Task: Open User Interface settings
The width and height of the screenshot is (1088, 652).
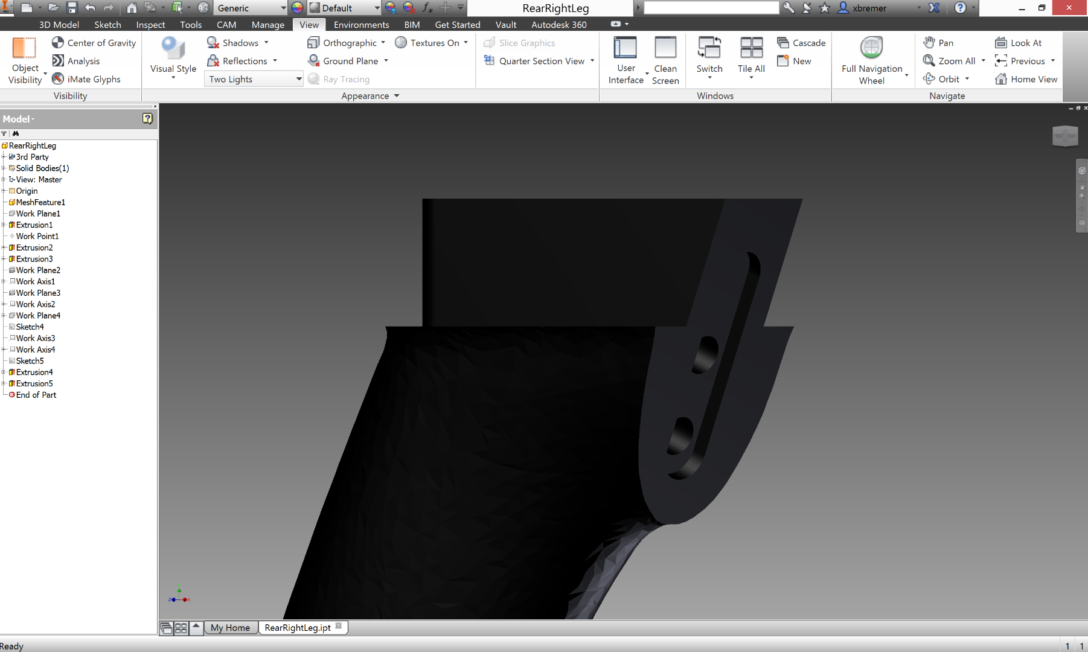Action: pos(626,60)
